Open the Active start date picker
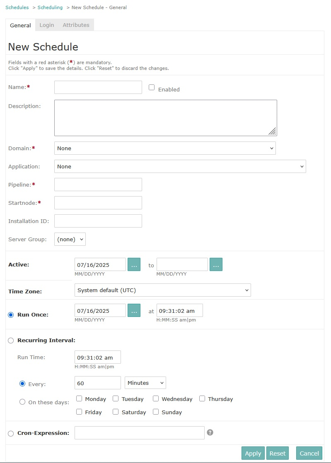This screenshot has height=463, width=331. [x=134, y=264]
